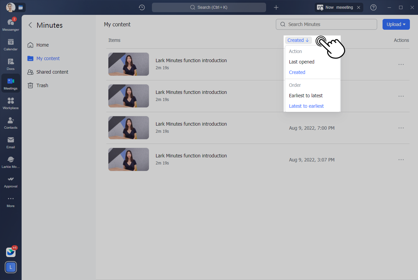418x280 pixels.
Task: Select the Latest to earliest order
Action: (306, 106)
